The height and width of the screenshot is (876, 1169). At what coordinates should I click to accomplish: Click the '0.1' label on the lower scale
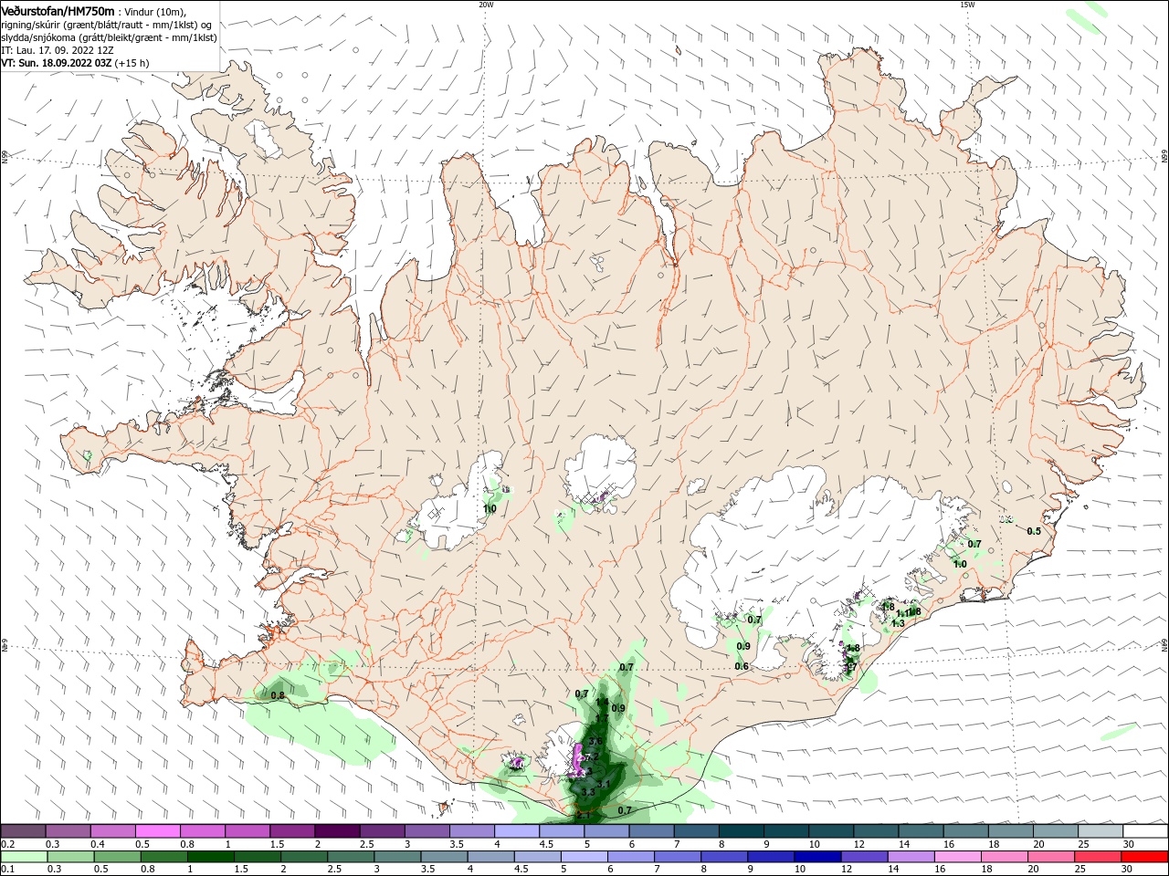pyautogui.click(x=8, y=870)
